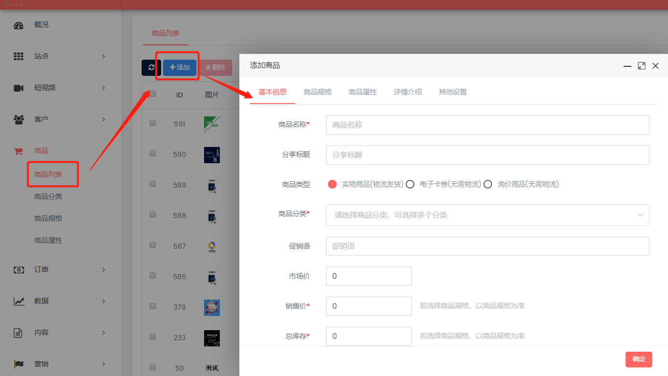Focus the 销售价 number field

pos(369,306)
